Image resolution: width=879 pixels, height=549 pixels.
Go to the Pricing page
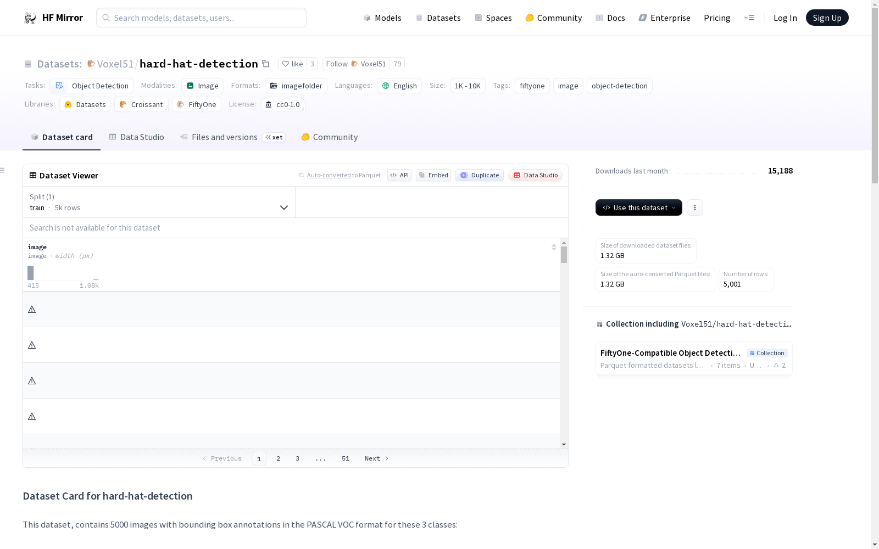coord(717,18)
